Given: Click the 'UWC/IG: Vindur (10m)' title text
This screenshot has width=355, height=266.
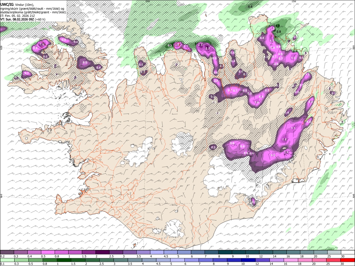Looking at the screenshot, I should click(x=17, y=4).
